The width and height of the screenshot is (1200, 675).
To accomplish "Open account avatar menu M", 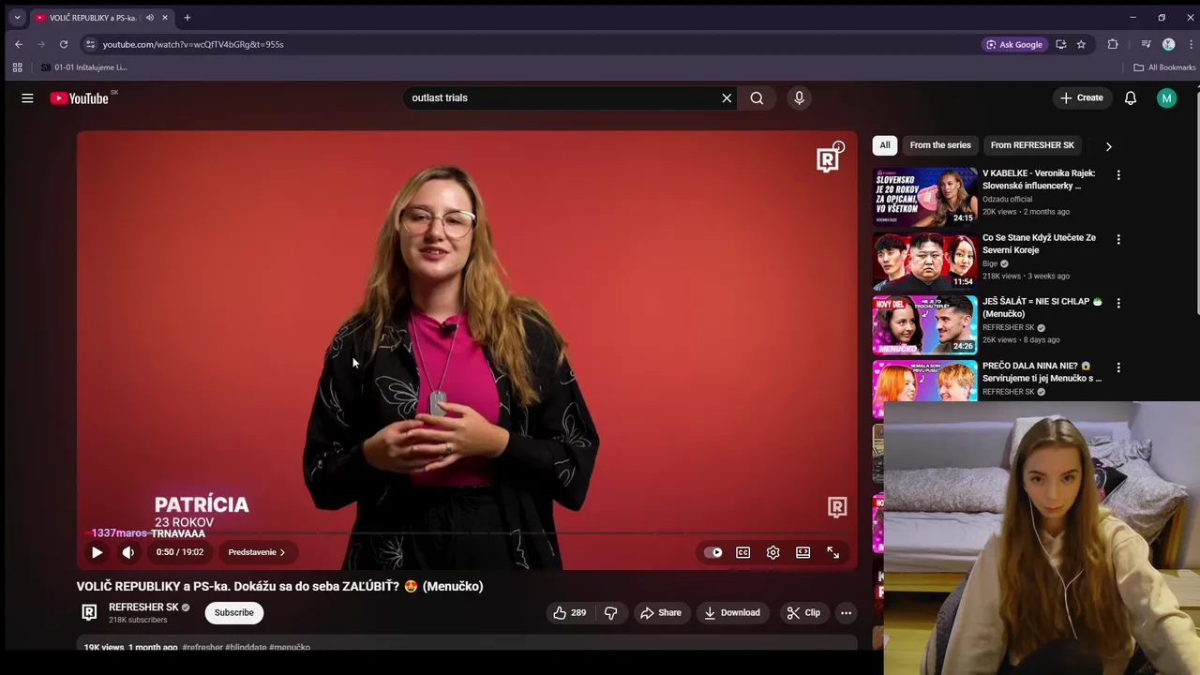I will 1166,97.
